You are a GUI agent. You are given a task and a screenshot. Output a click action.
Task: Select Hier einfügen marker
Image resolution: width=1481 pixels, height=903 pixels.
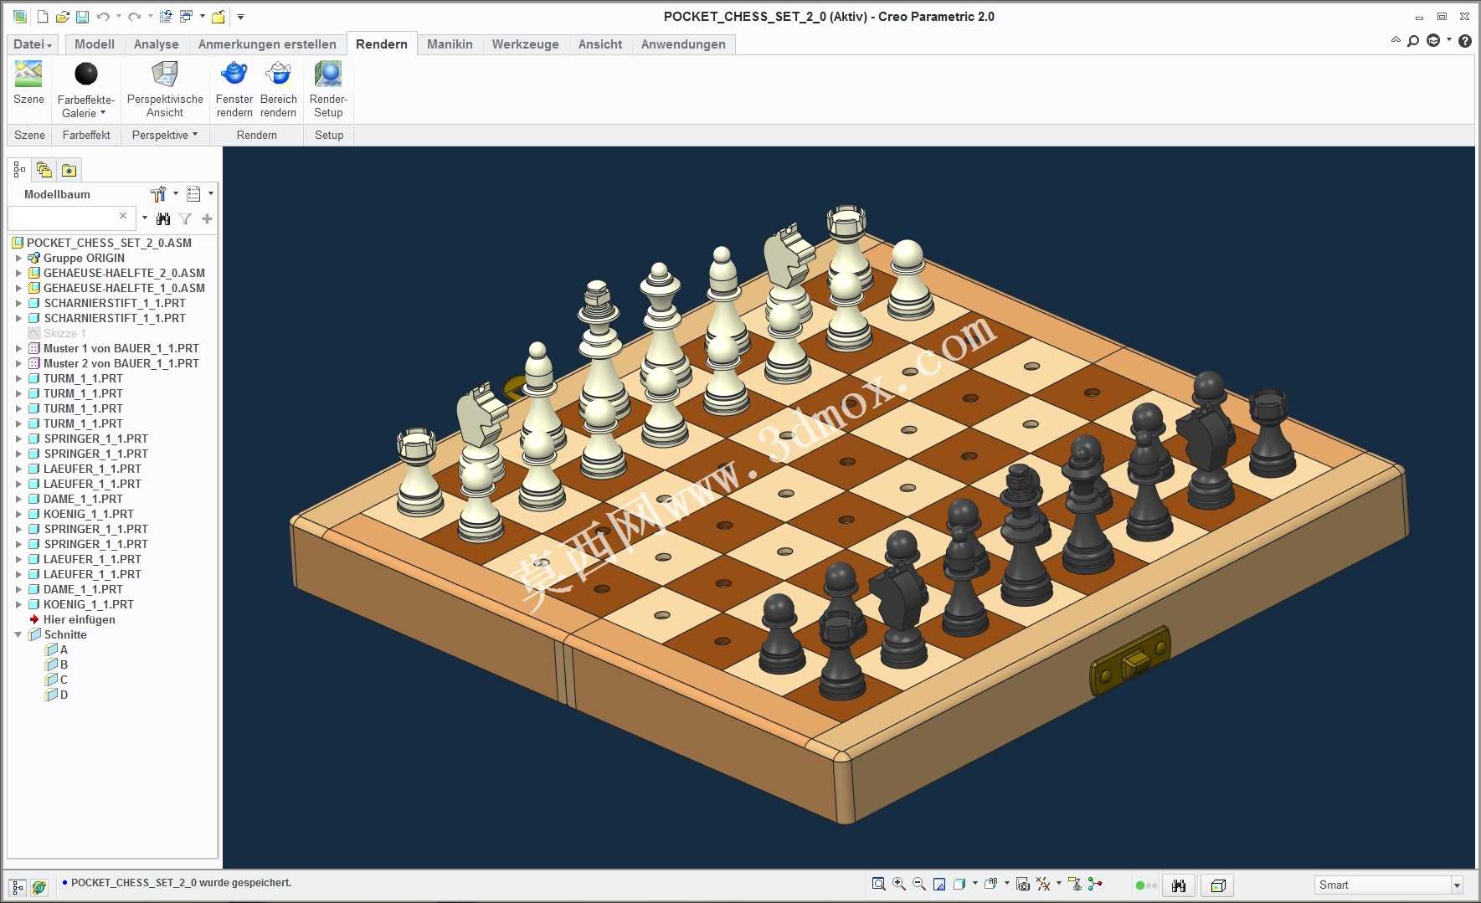point(72,620)
